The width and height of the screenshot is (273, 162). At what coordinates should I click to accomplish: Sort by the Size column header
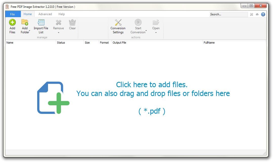(91, 43)
